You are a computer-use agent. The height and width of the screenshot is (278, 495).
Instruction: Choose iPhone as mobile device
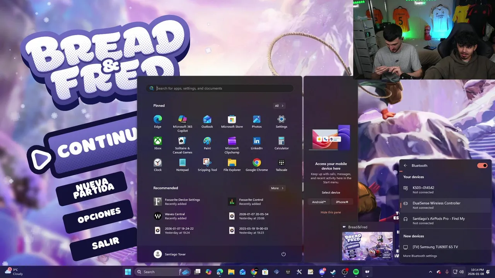[x=342, y=202]
